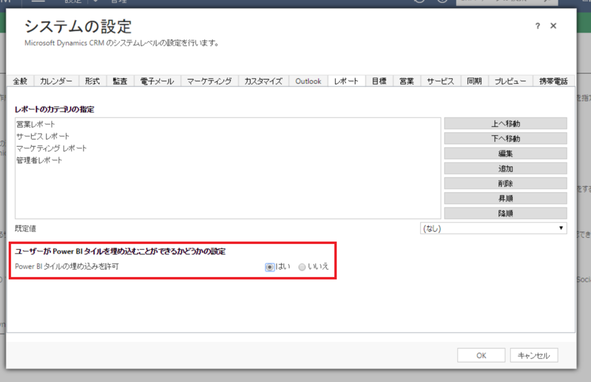
Task: Sort categories with the 昇順 button
Action: pos(506,198)
